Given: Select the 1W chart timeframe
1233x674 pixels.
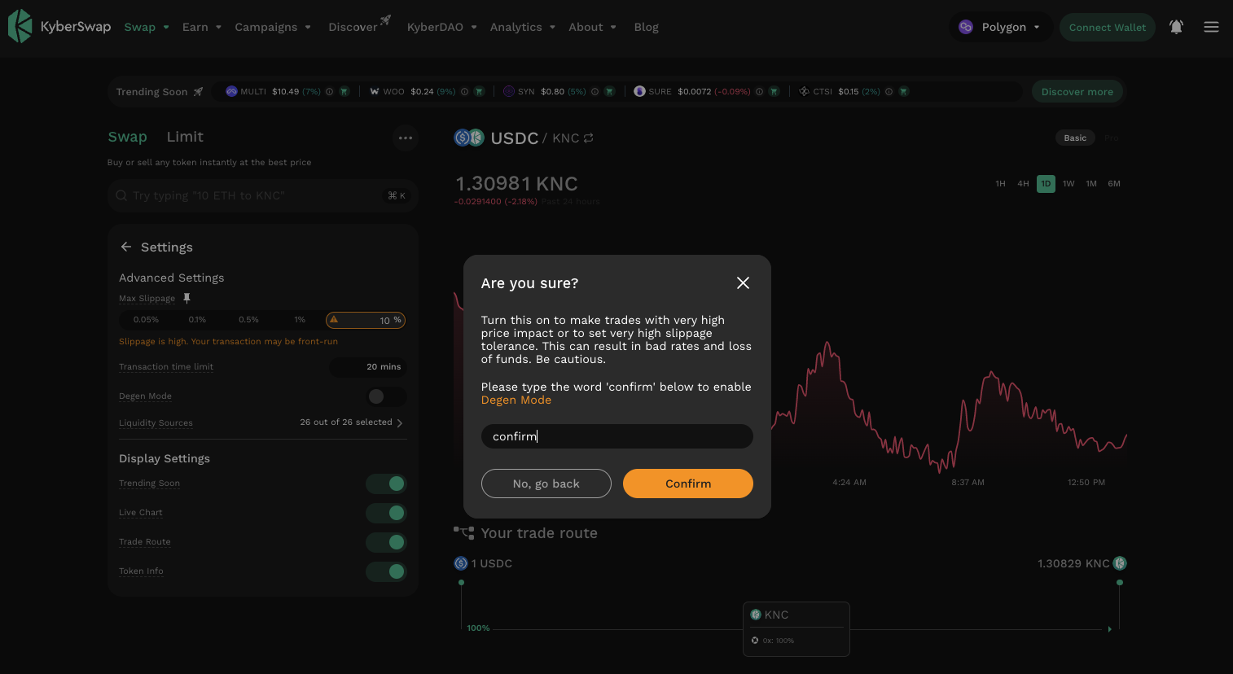Looking at the screenshot, I should coord(1068,184).
